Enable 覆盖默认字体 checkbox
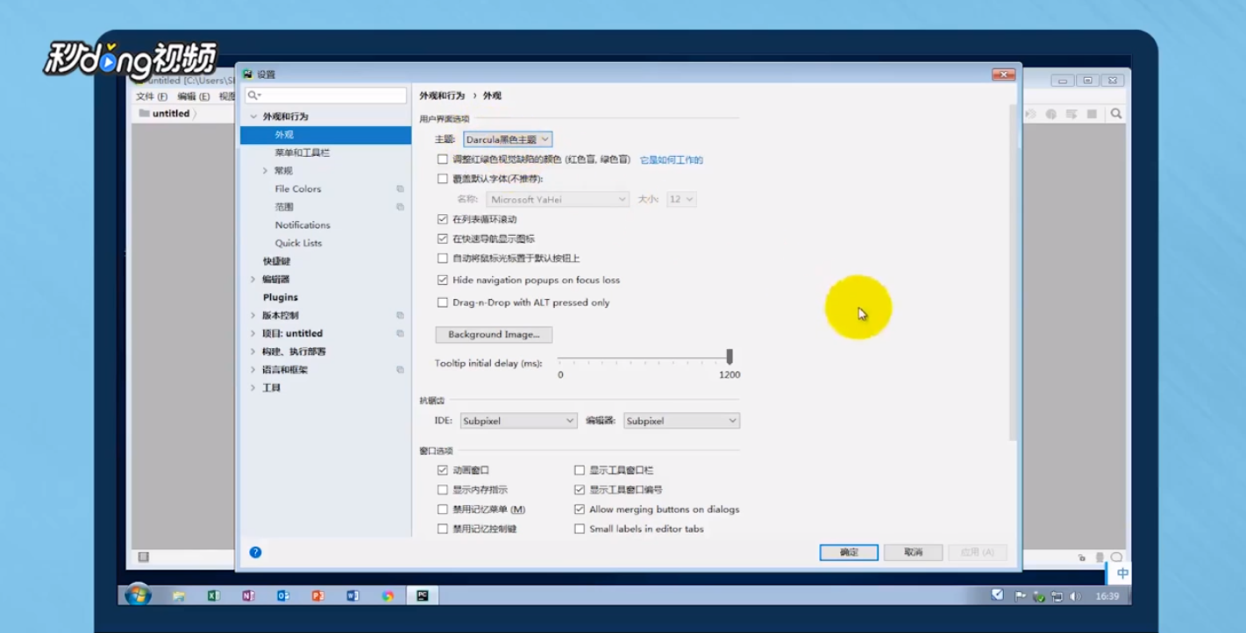Viewport: 1246px width, 633px height. pyautogui.click(x=443, y=179)
